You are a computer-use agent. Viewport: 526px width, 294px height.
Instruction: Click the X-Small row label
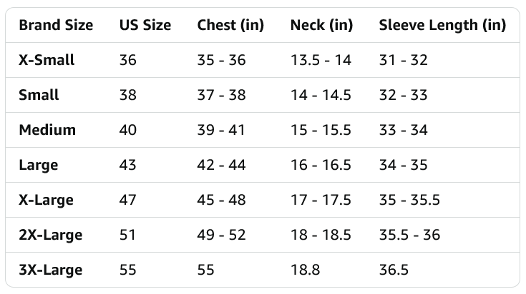pyautogui.click(x=47, y=60)
